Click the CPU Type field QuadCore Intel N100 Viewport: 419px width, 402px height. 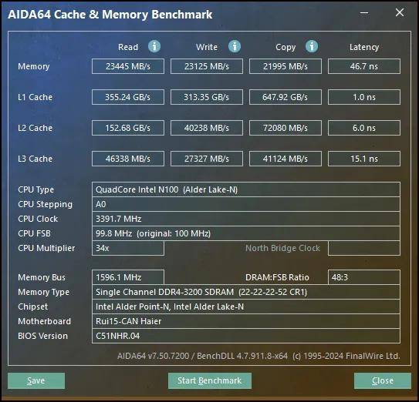(246, 189)
